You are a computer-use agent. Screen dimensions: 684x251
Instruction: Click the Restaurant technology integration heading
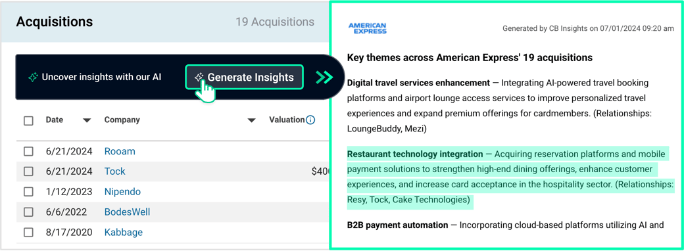(415, 154)
